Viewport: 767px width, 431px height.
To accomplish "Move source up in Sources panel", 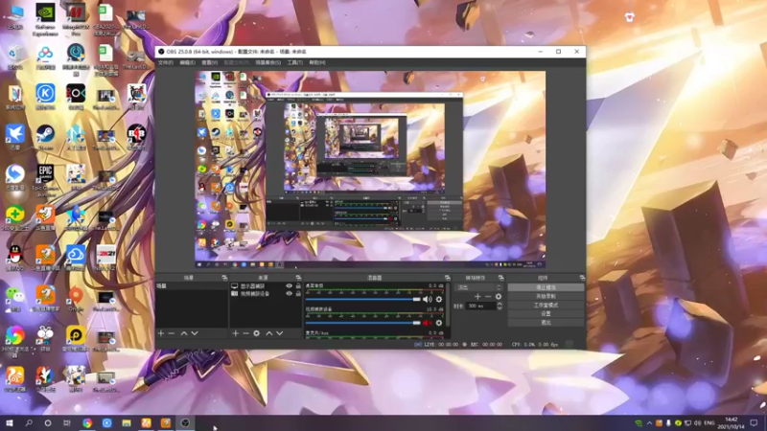I will pos(269,333).
